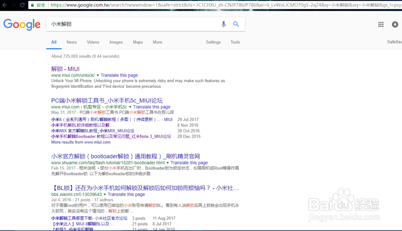
Task: Expand arrow beside bbs.xiaomi.cn URL
Action: tap(105, 195)
